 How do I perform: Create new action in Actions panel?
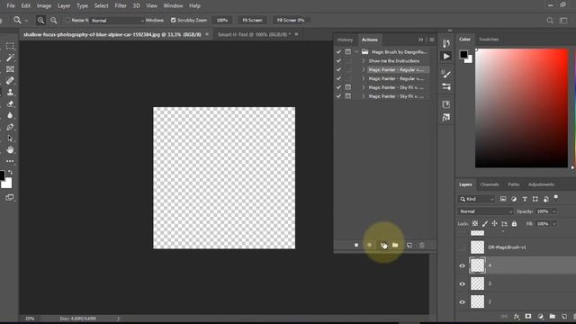409,245
